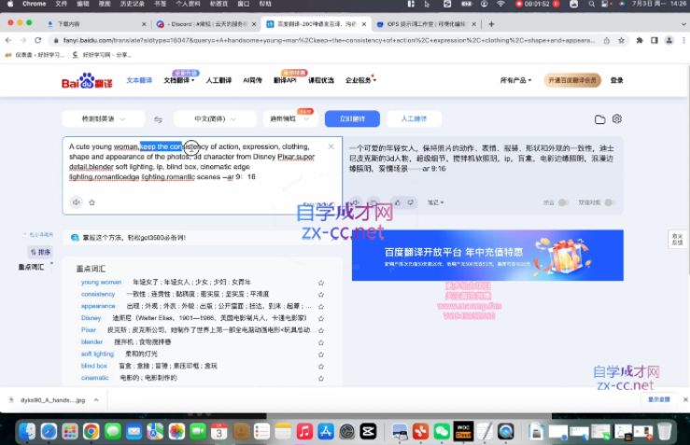Clear the source text with X icon
This screenshot has height=445, width=690.
pos(331,146)
